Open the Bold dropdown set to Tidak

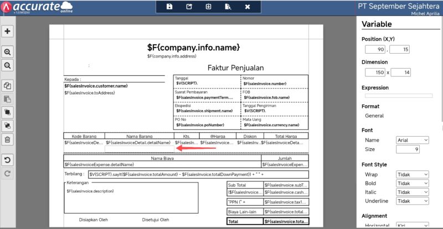[x=413, y=183]
